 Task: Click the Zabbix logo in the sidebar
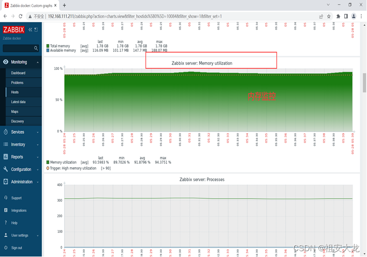14,30
